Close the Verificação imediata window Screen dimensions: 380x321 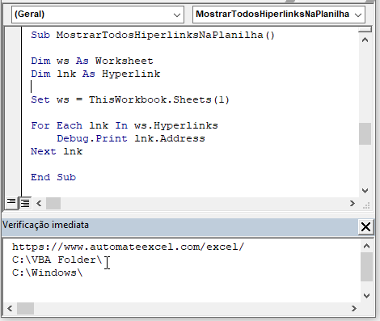365,227
